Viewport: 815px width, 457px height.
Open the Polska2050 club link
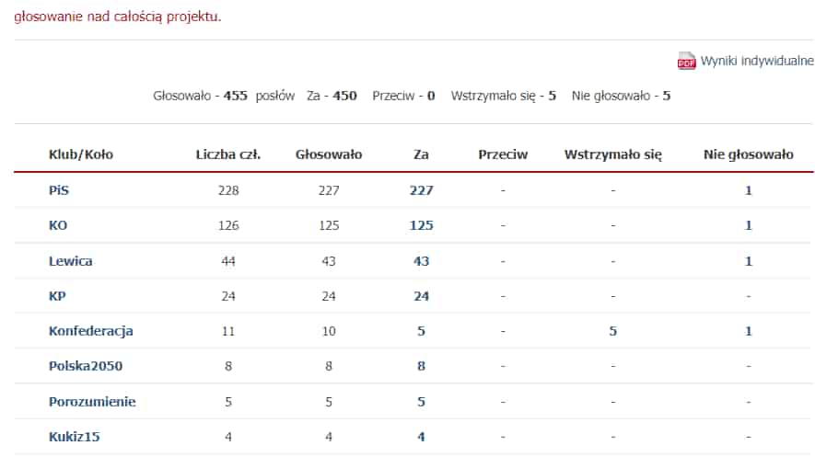[x=86, y=366]
